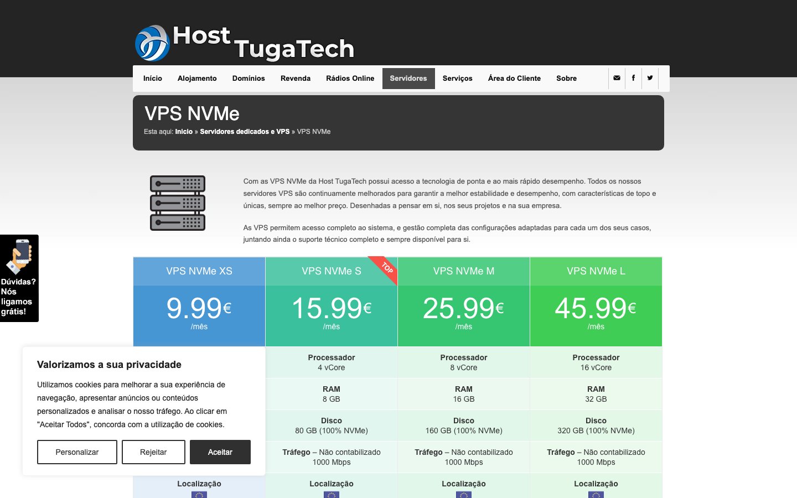
Task: Select the VPS NVMe L plan header
Action: 596,271
